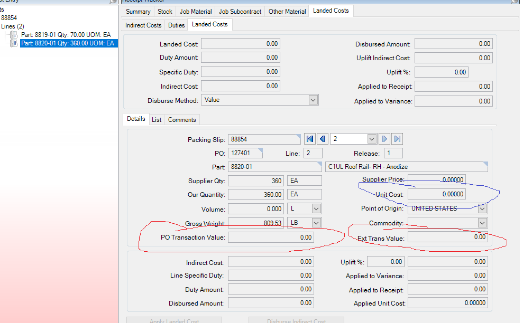Click the Volume value field
Image resolution: width=523 pixels, height=323 pixels.
click(x=256, y=209)
